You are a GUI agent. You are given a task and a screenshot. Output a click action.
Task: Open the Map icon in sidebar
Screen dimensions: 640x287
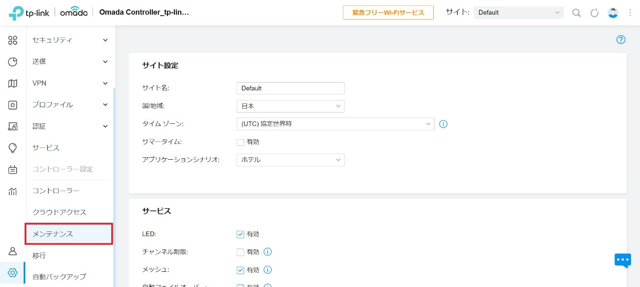coord(13,84)
